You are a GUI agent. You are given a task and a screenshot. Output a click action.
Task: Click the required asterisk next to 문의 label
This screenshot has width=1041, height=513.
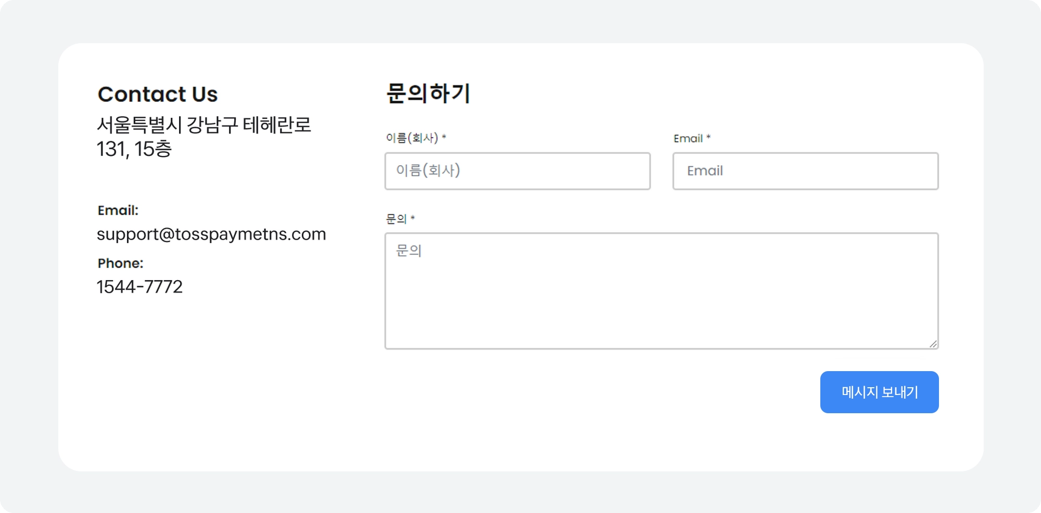(413, 218)
